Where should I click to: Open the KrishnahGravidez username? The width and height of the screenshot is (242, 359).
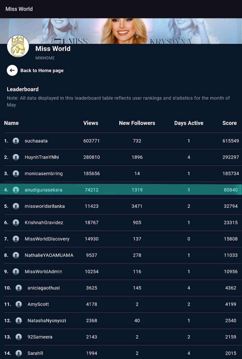point(44,223)
